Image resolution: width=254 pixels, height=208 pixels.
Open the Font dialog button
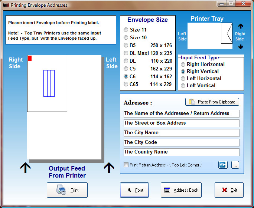click(134, 190)
